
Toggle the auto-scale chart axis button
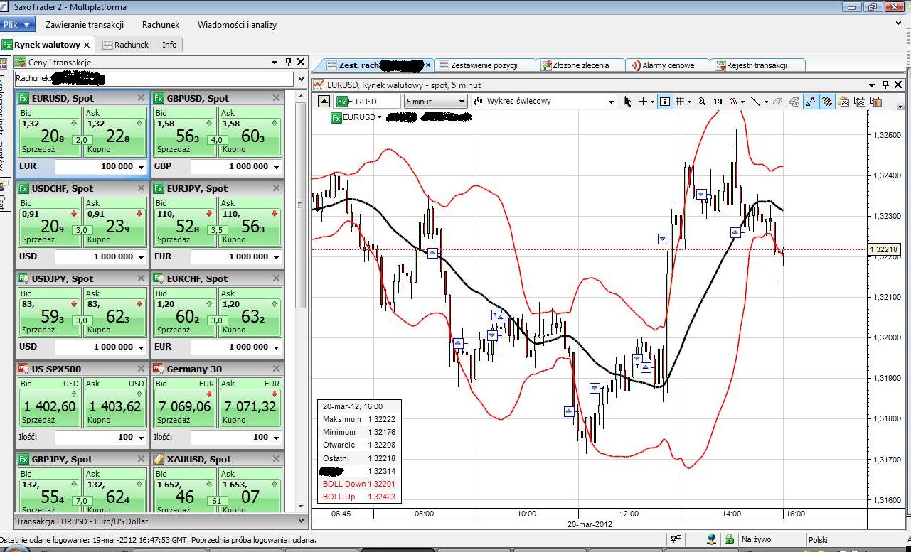point(811,102)
